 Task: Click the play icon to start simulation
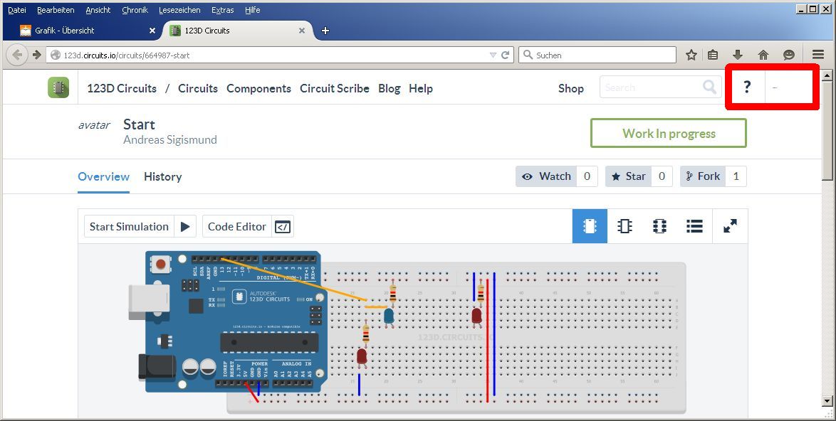click(x=185, y=227)
